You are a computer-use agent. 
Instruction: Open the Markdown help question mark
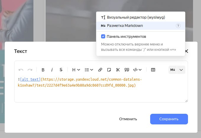(178, 26)
